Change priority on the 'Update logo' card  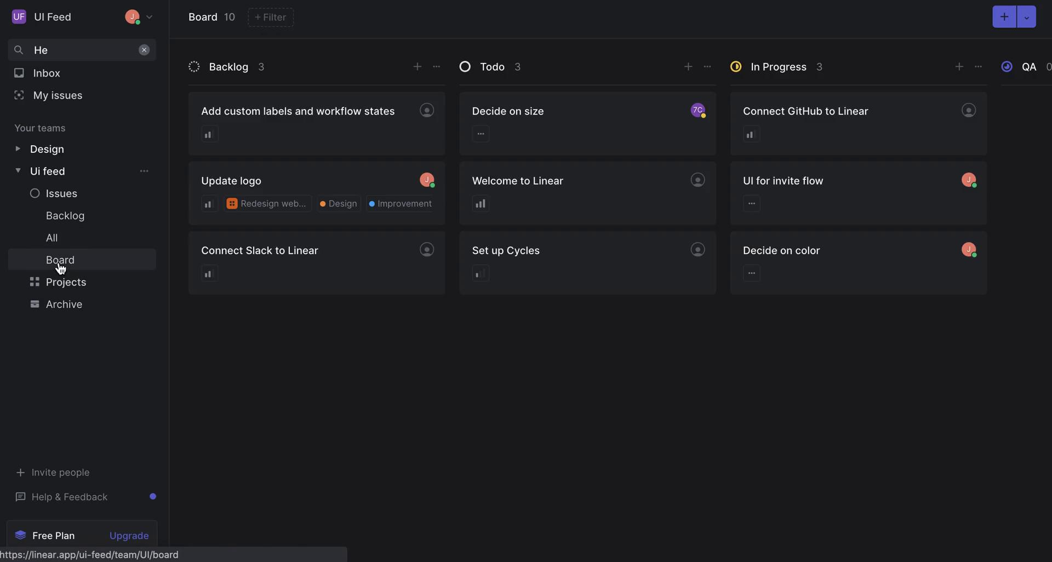coord(209,204)
